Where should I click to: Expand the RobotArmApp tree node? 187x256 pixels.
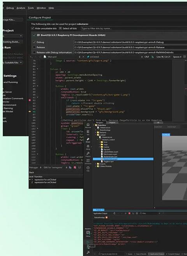[96, 130]
